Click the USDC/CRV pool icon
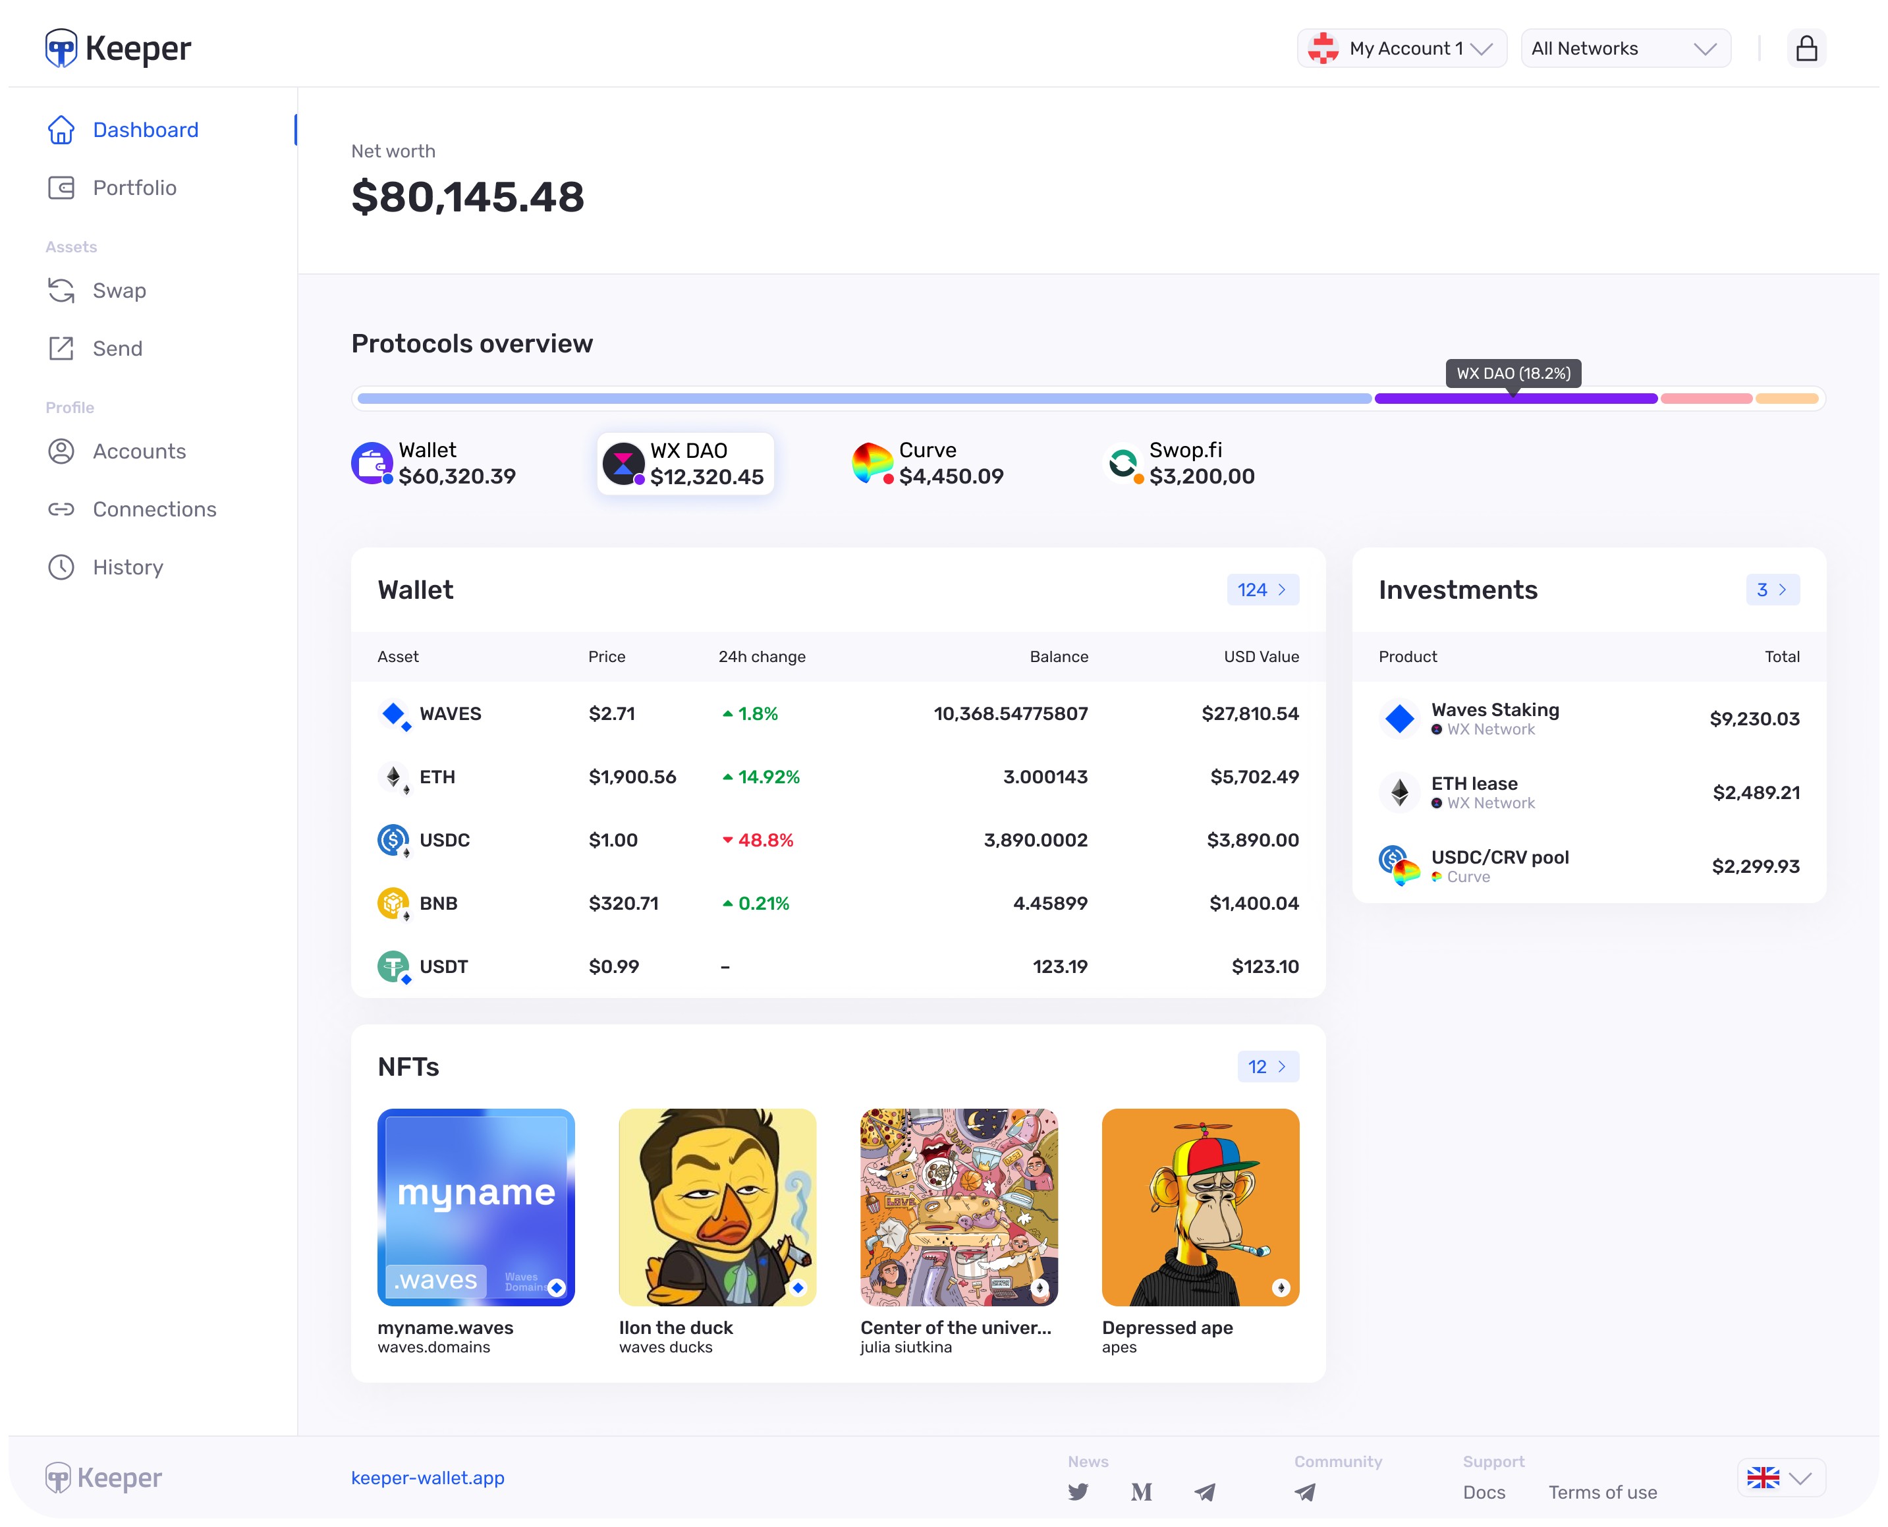Screen dimensions: 1888x1527 coord(1399,866)
